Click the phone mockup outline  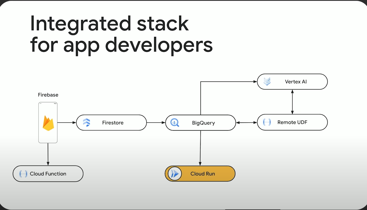(x=48, y=123)
